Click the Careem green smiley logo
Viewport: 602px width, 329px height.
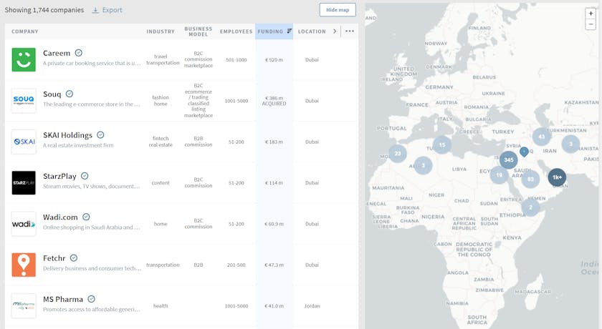point(24,60)
